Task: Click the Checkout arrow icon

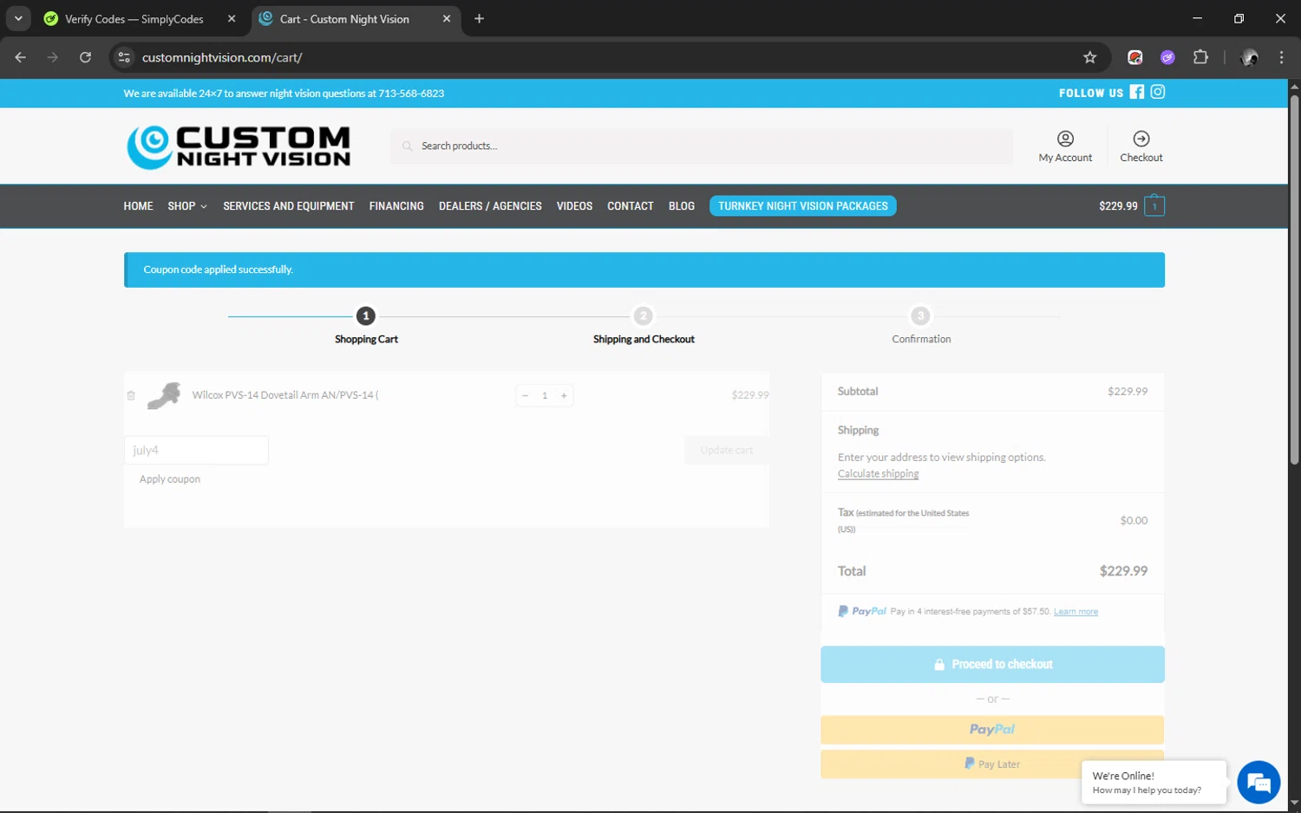Action: coord(1141,139)
